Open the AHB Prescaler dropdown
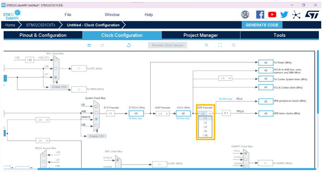The image size is (323, 172). pyautogui.click(x=163, y=114)
